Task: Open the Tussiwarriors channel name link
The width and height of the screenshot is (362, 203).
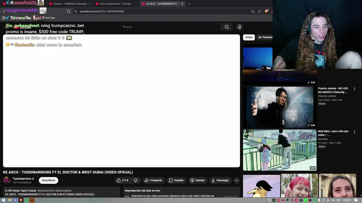Action: [x=22, y=179]
